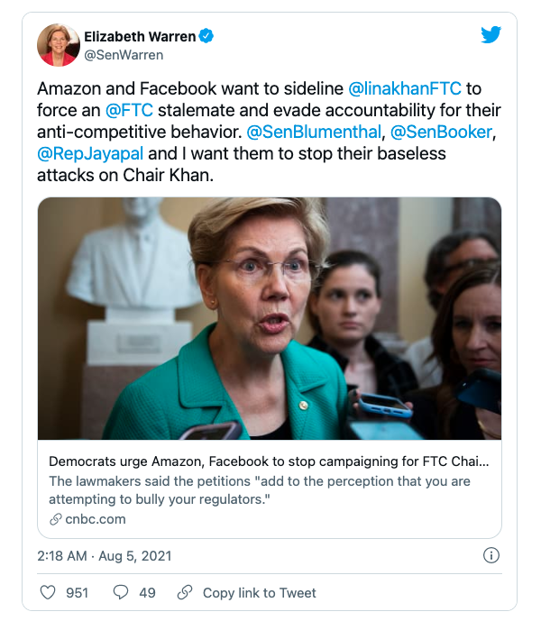Click the Twitter bird logo icon
The width and height of the screenshot is (541, 621).
pyautogui.click(x=491, y=35)
